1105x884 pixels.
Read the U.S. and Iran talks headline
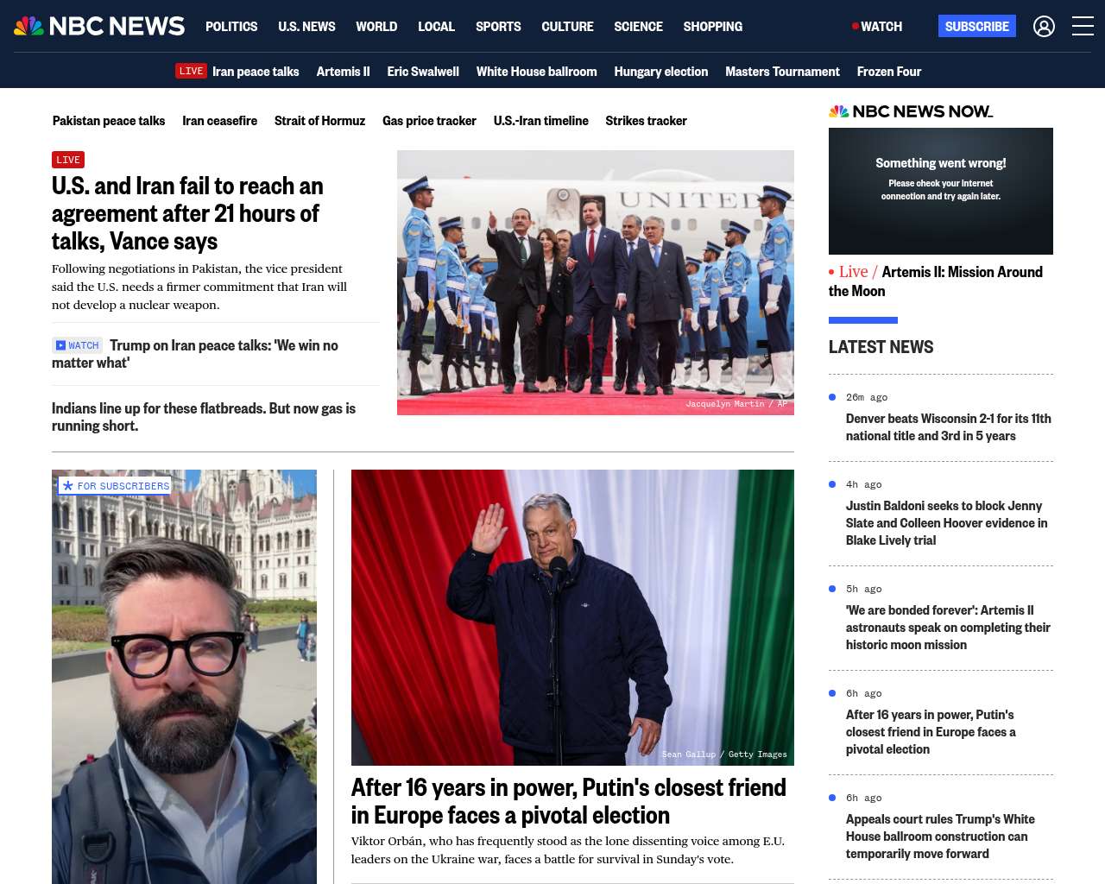click(x=187, y=213)
